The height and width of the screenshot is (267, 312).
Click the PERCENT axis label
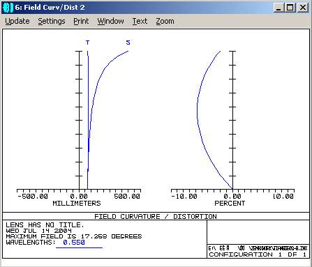point(230,204)
